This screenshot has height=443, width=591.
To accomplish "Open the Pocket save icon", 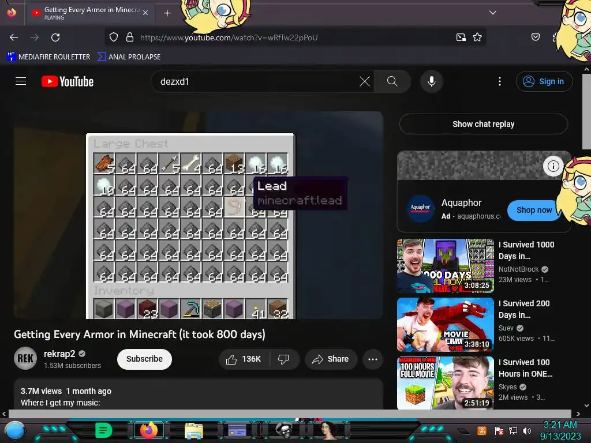I will click(x=535, y=37).
